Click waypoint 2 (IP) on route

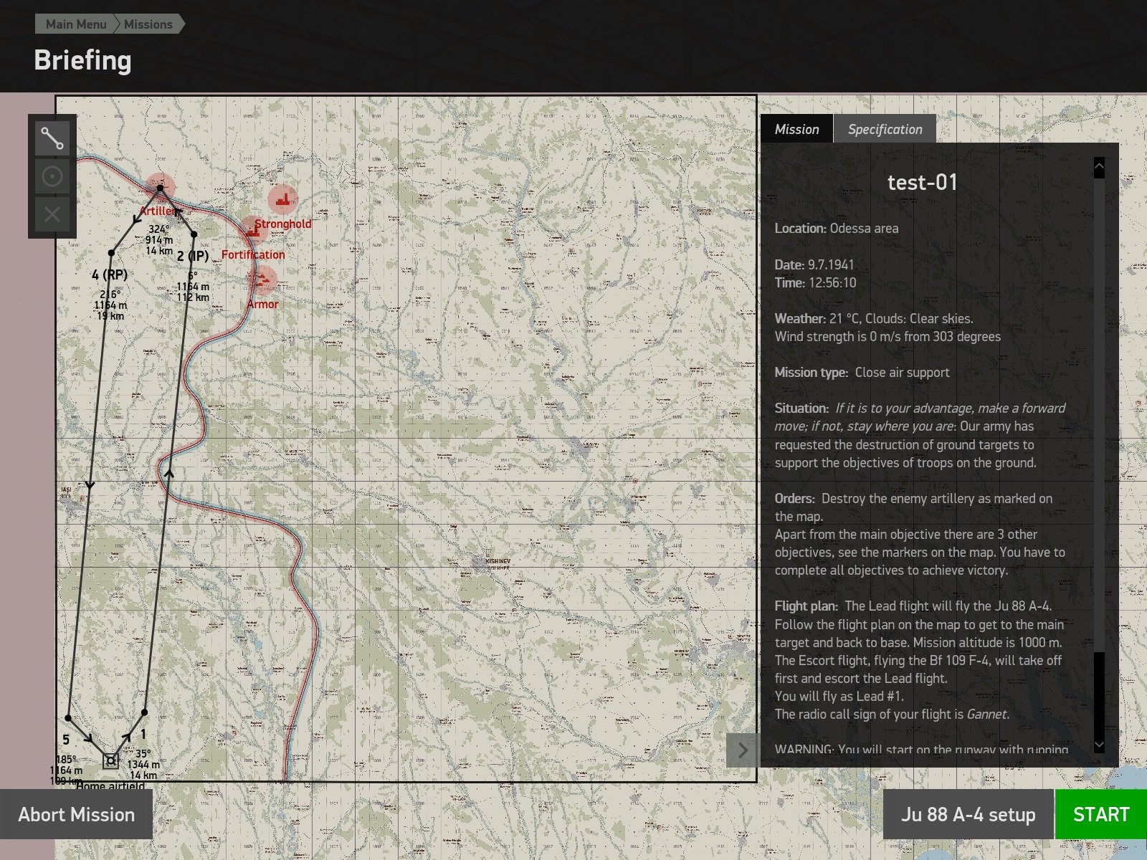point(194,234)
